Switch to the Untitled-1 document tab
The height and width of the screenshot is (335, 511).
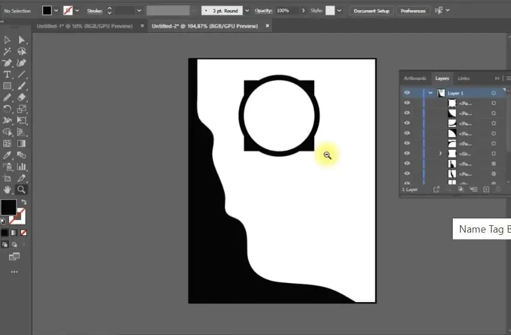tap(84, 26)
